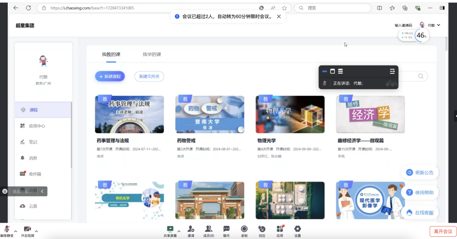Leave the meeting (离开会议)
This screenshot has width=457, height=239.
click(x=442, y=231)
